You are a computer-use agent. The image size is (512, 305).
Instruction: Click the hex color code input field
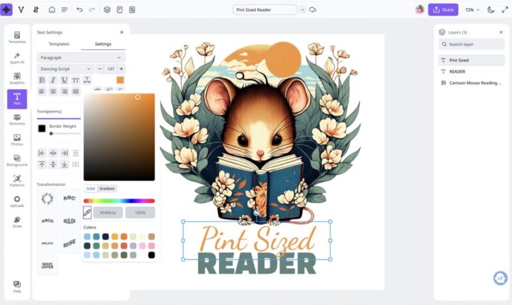pyautogui.click(x=108, y=213)
